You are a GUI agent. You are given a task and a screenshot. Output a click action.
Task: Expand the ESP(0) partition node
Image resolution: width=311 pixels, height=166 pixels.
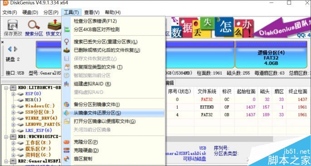tap(13, 94)
